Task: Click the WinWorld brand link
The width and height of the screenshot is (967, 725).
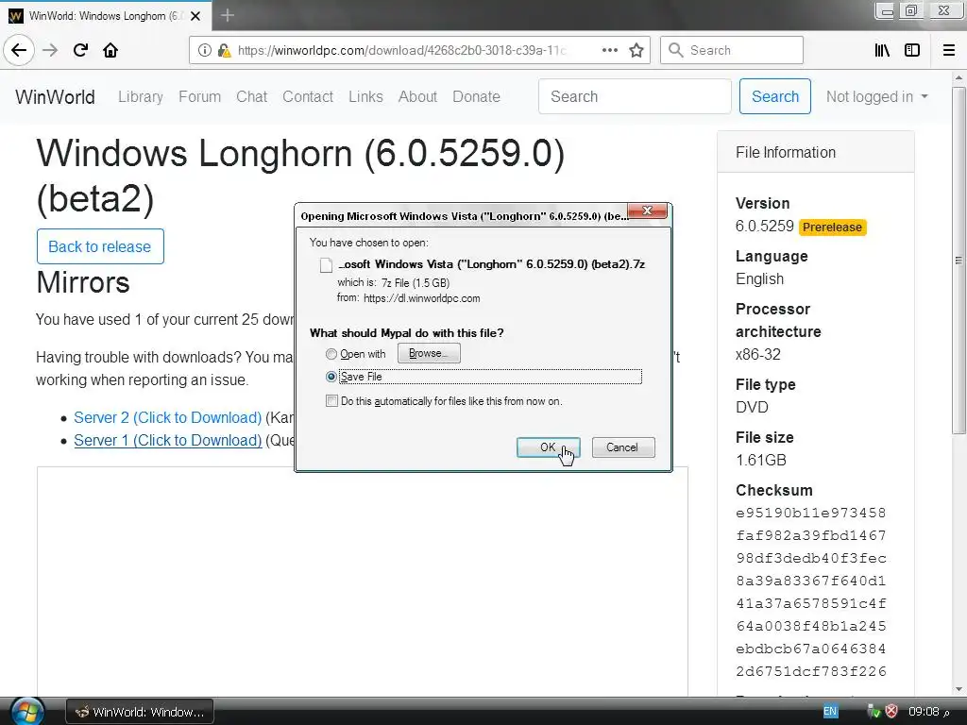Action: coord(55,97)
